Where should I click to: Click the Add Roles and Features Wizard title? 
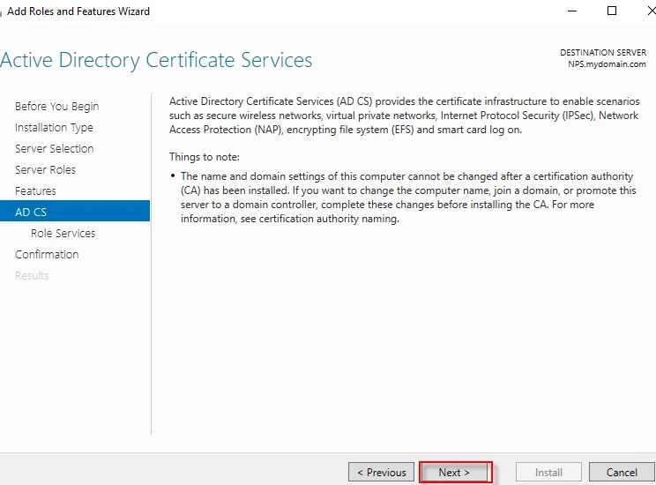point(78,11)
